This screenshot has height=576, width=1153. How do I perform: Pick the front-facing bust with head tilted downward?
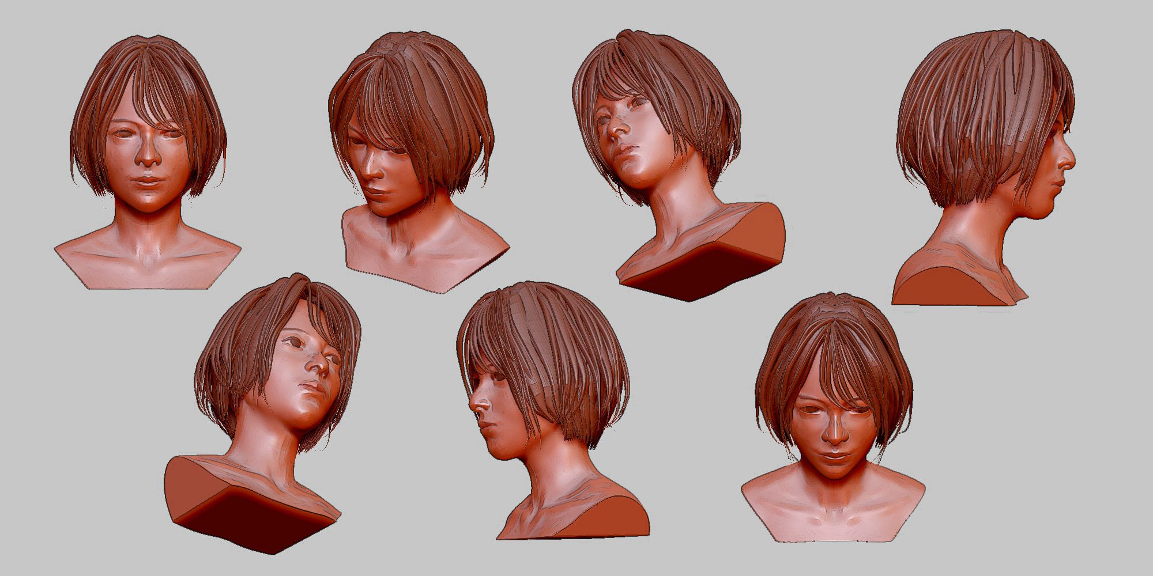834,418
